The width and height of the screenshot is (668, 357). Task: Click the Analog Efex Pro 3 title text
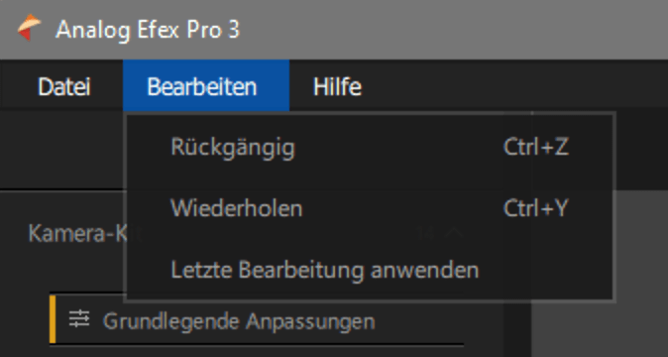[148, 30]
